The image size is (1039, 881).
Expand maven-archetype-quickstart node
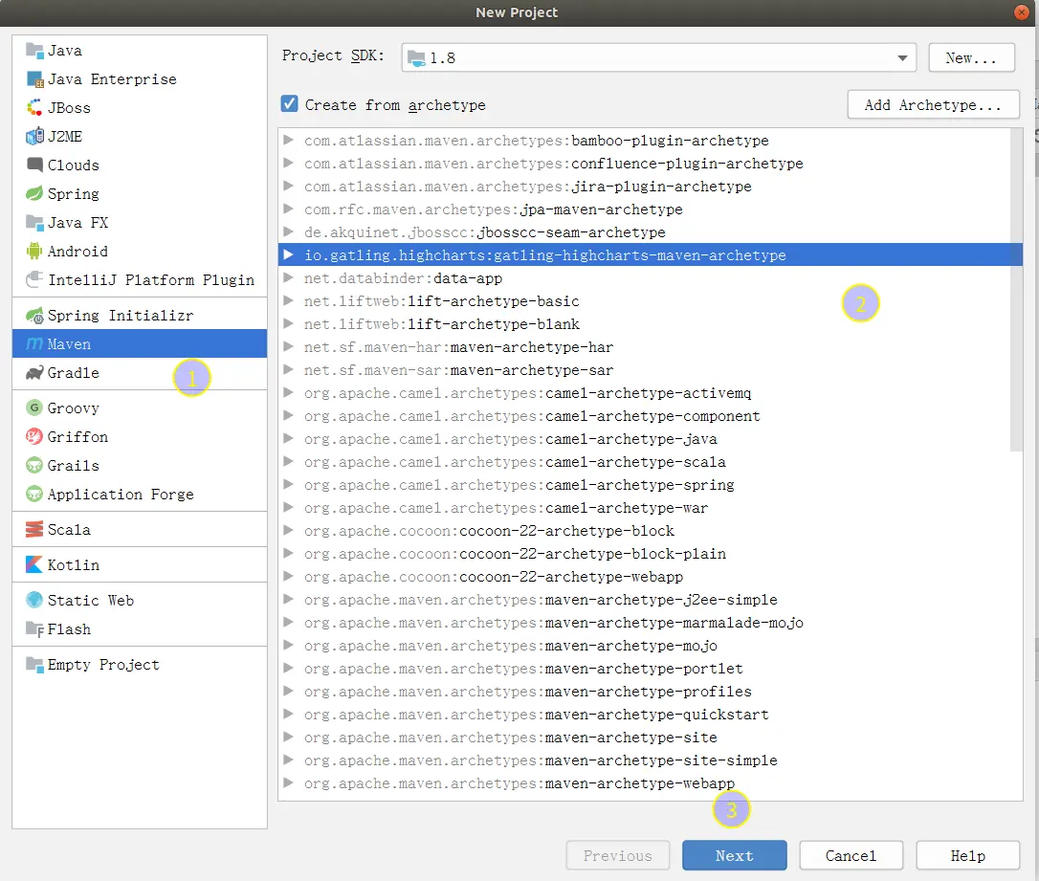click(x=288, y=714)
